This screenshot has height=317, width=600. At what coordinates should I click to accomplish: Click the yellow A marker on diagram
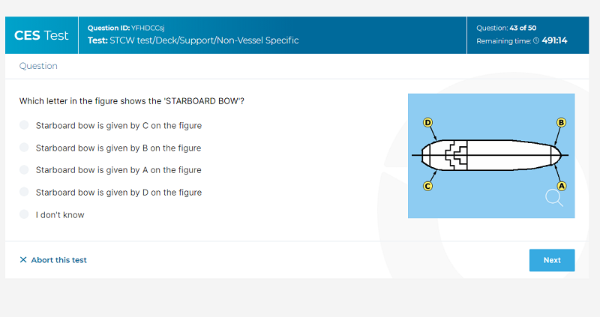click(x=561, y=186)
